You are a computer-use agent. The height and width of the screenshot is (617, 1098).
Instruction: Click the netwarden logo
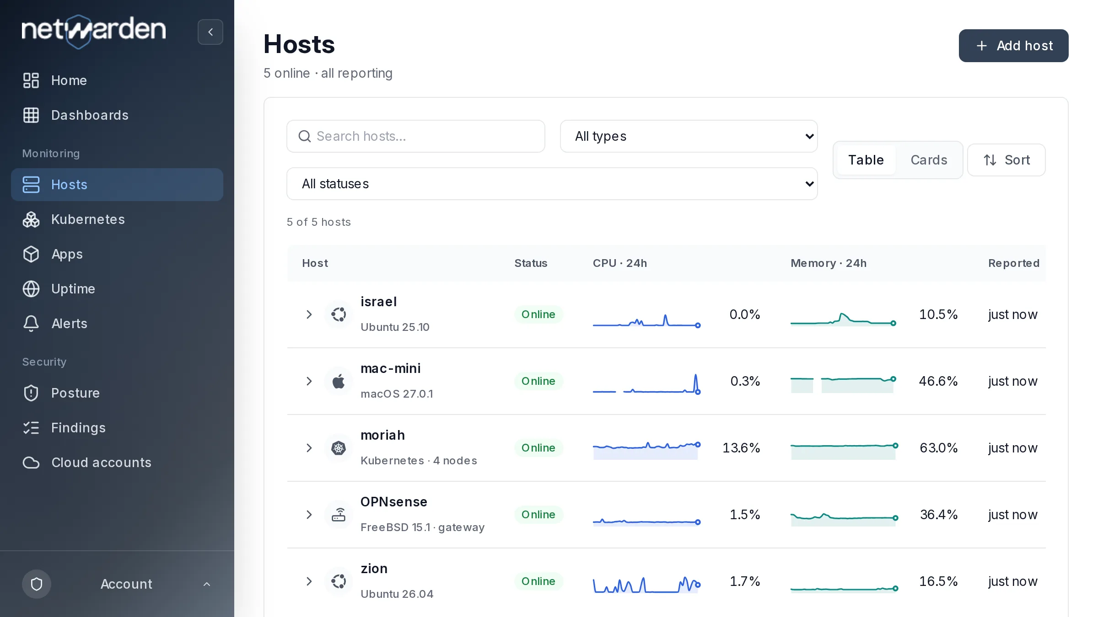(94, 31)
